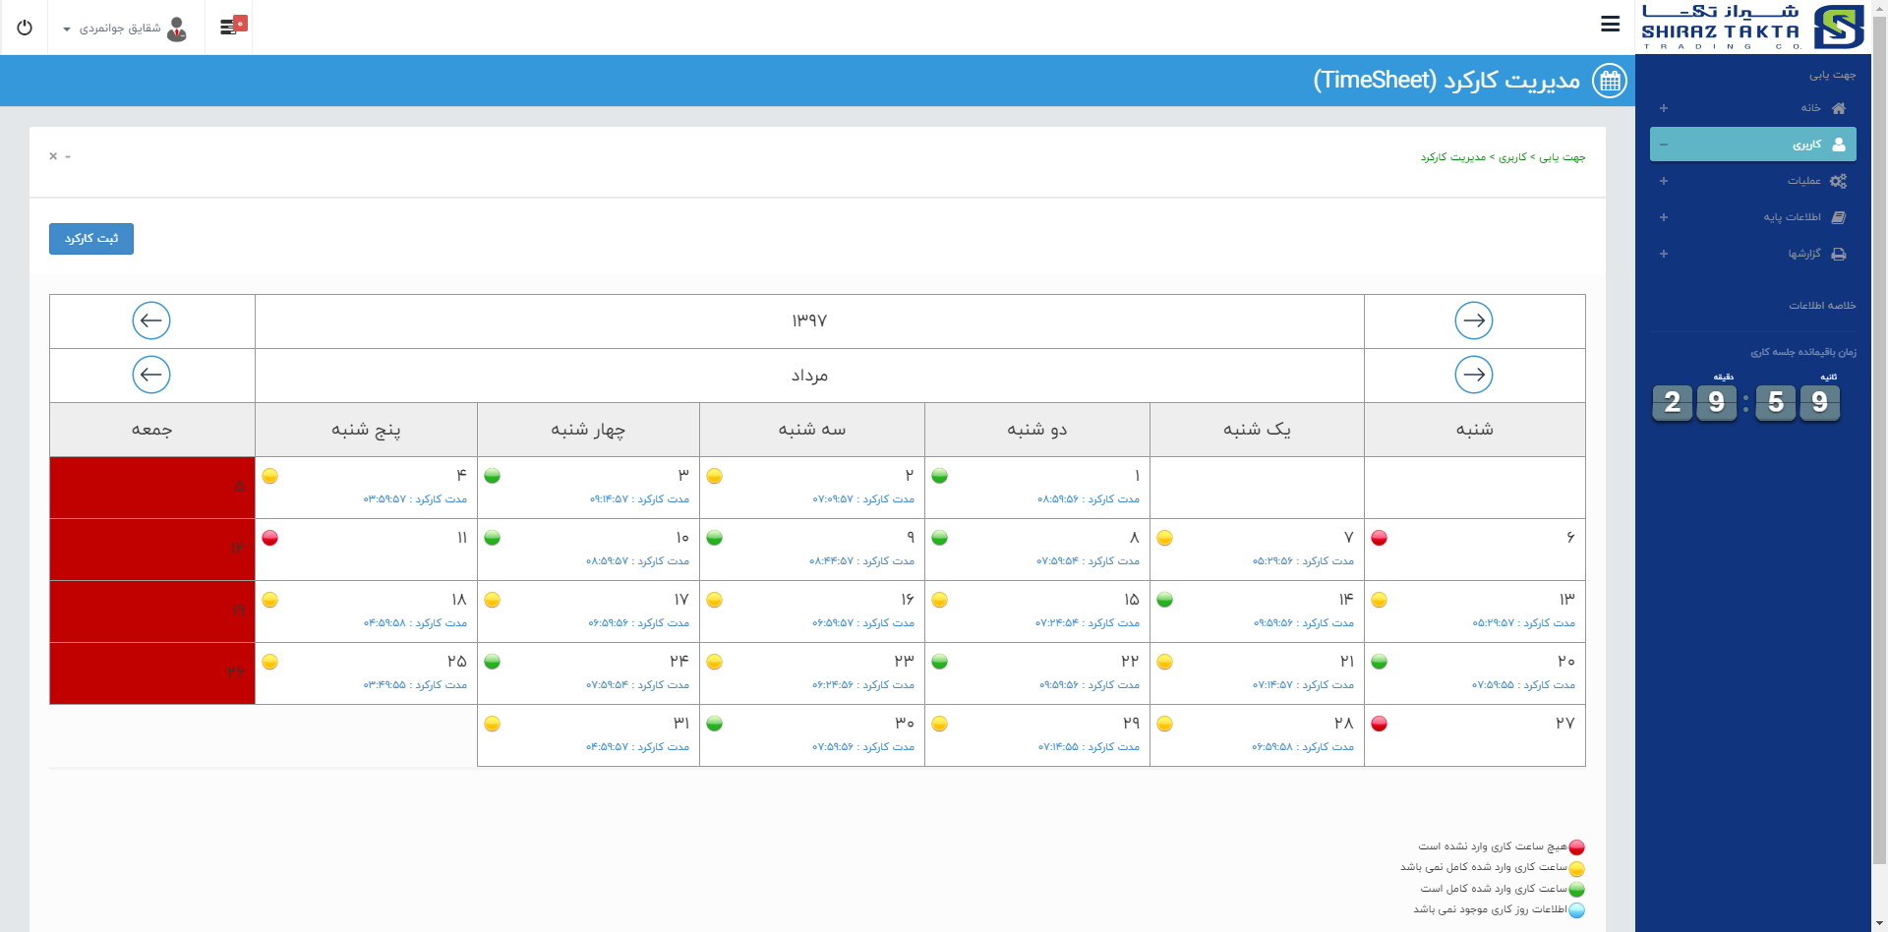This screenshot has width=1888, height=932.
Task: Click day ۱۵ work duration ۰۷:۲۴:۵۴
Action: 1087,623
